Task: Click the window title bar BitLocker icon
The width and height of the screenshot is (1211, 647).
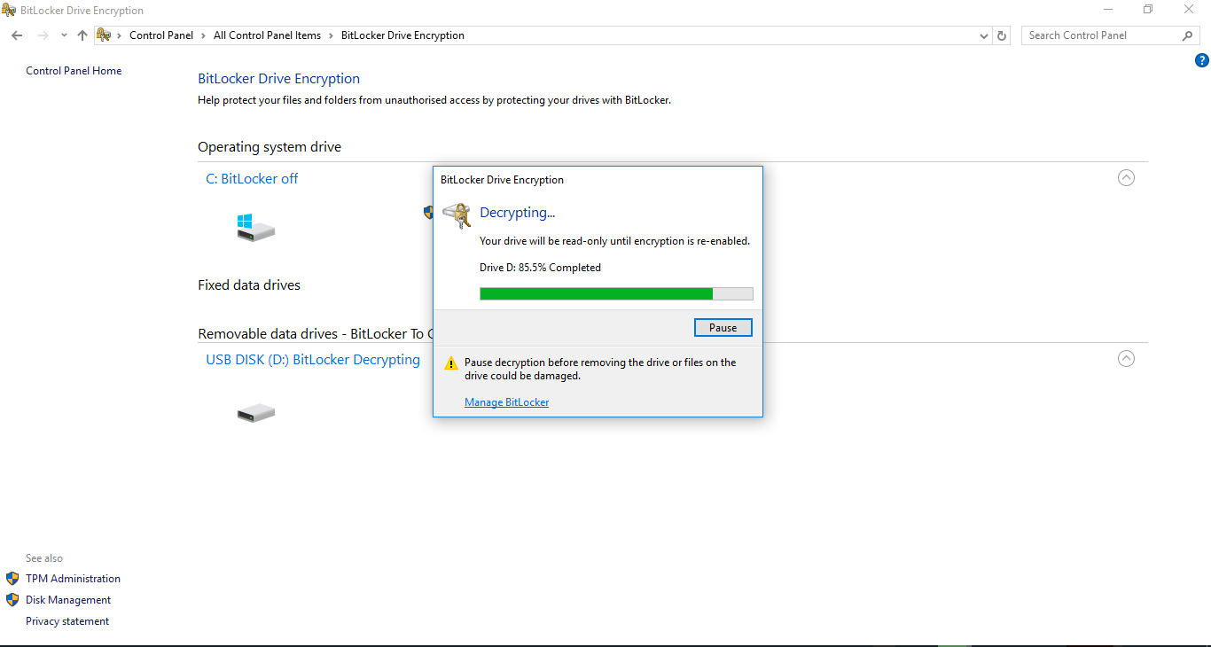Action: 8,10
